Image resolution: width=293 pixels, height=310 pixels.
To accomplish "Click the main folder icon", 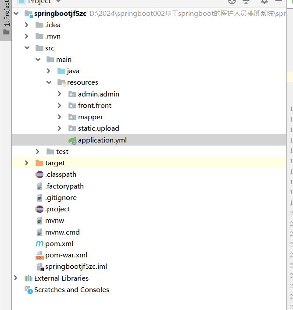I will [x=50, y=60].
